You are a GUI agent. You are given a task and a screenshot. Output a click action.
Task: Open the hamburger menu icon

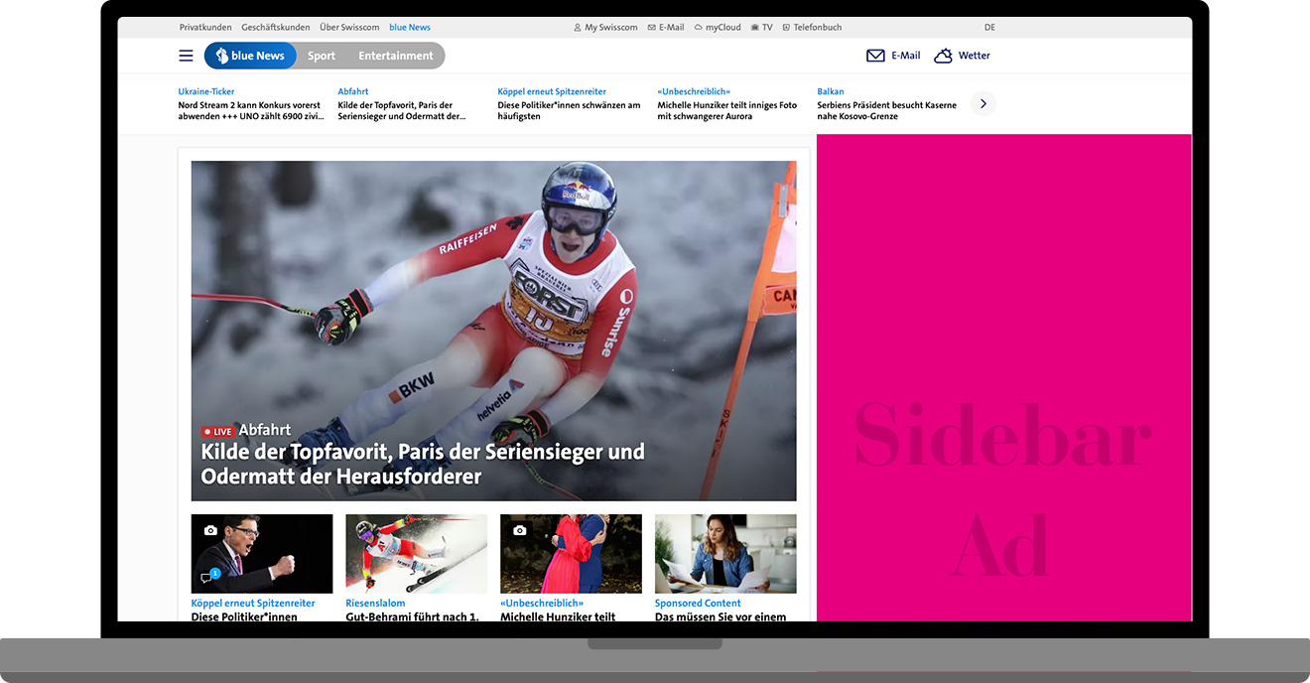[x=186, y=56]
